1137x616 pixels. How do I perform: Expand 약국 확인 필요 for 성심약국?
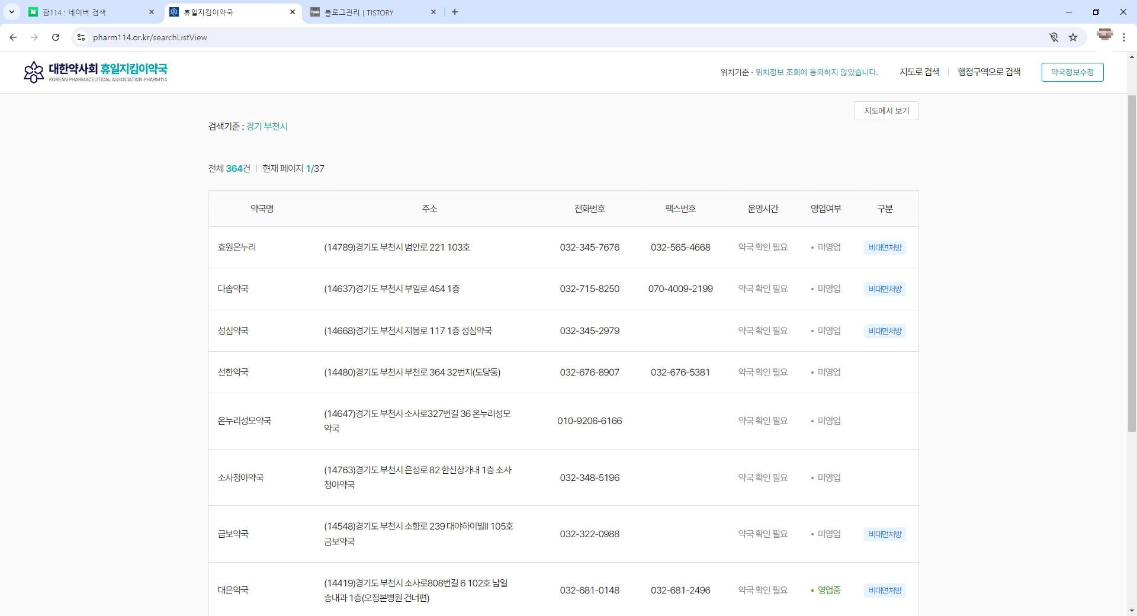[762, 331]
